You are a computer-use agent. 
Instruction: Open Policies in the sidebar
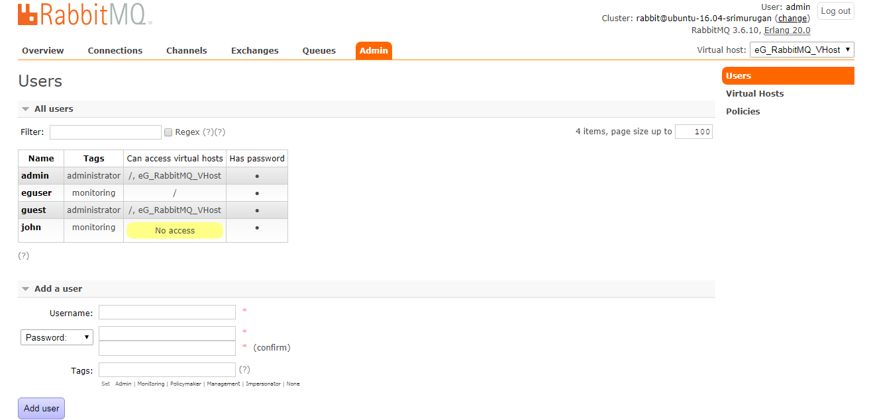coord(743,111)
